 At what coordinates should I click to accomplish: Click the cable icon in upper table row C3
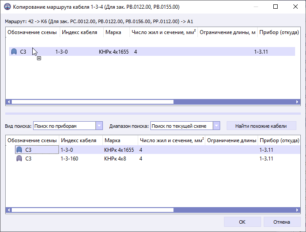pyautogui.click(x=14, y=51)
